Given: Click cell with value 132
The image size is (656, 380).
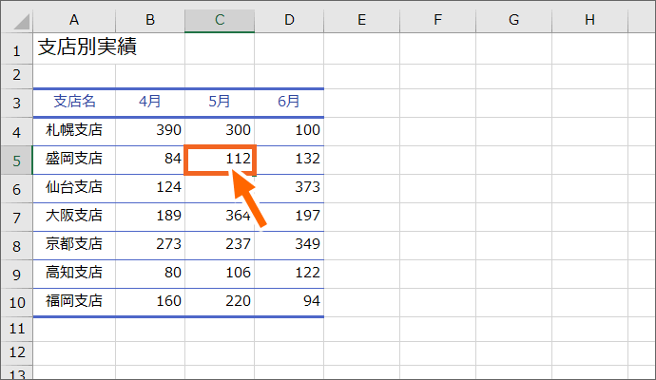Looking at the screenshot, I should 289,161.
